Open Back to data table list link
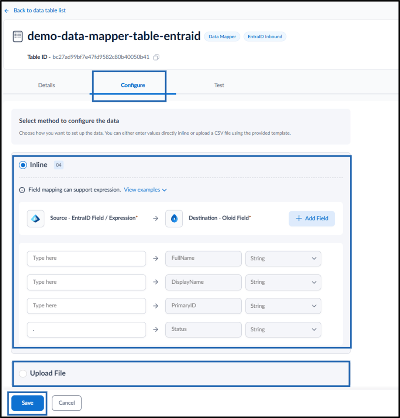 [39, 10]
